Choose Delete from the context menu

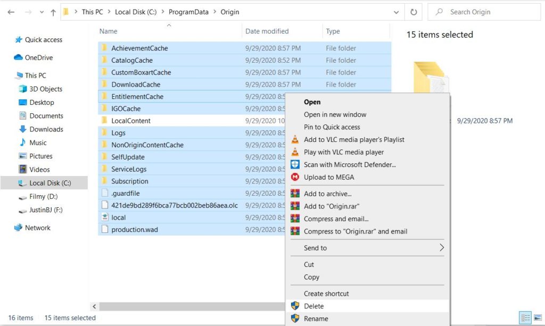[313, 306]
